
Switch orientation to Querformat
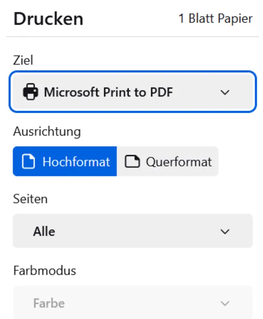tap(168, 162)
